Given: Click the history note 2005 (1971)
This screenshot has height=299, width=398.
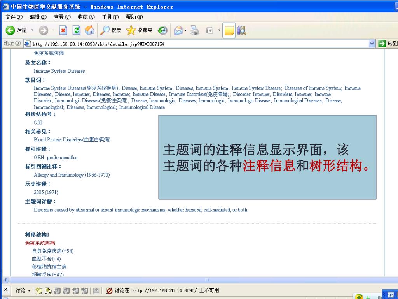Looking at the screenshot, I should click(x=46, y=192).
